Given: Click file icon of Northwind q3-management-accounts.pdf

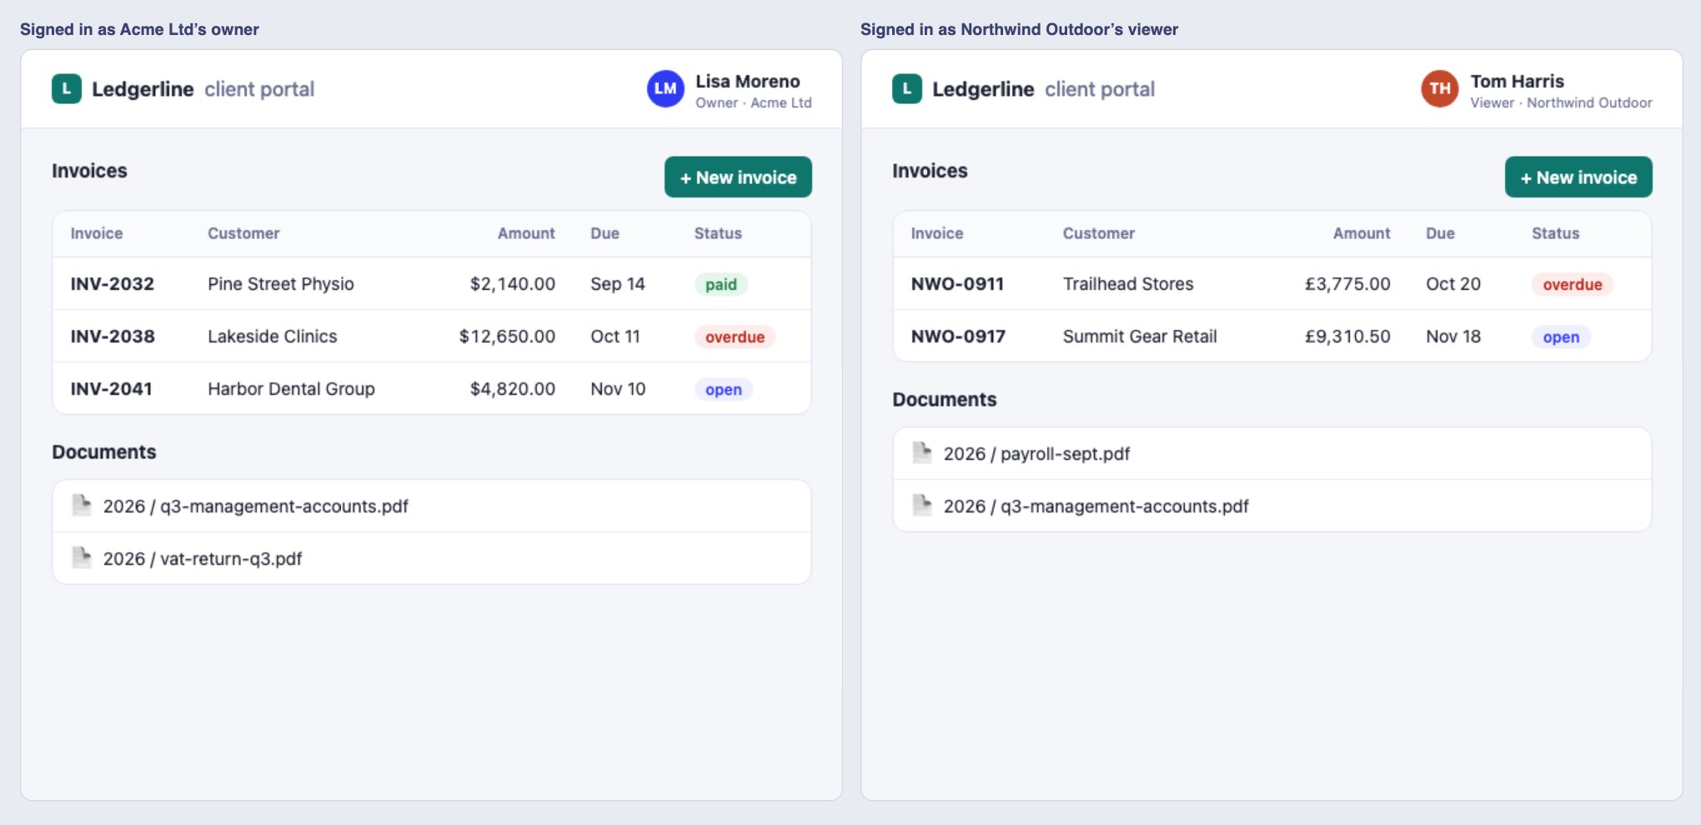Looking at the screenshot, I should click(922, 505).
